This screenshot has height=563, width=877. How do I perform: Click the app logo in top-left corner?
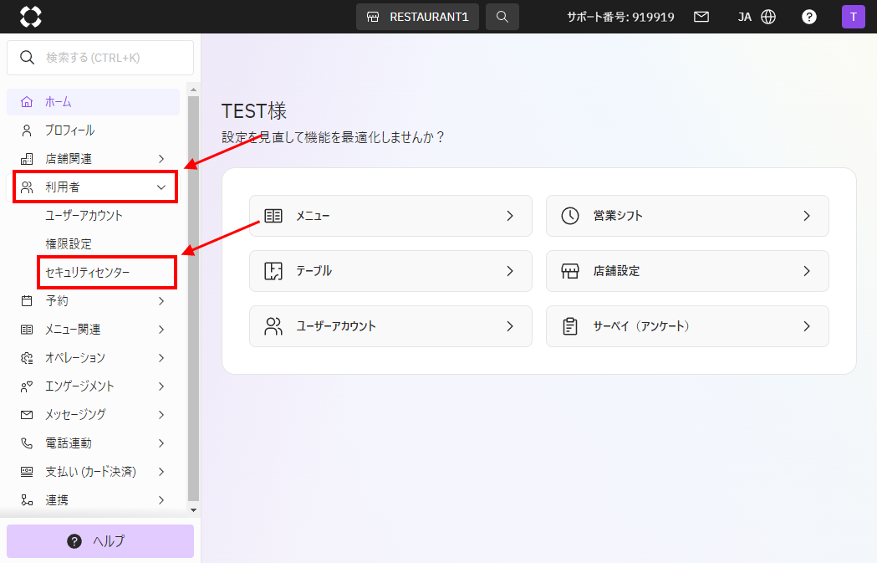pyautogui.click(x=30, y=17)
